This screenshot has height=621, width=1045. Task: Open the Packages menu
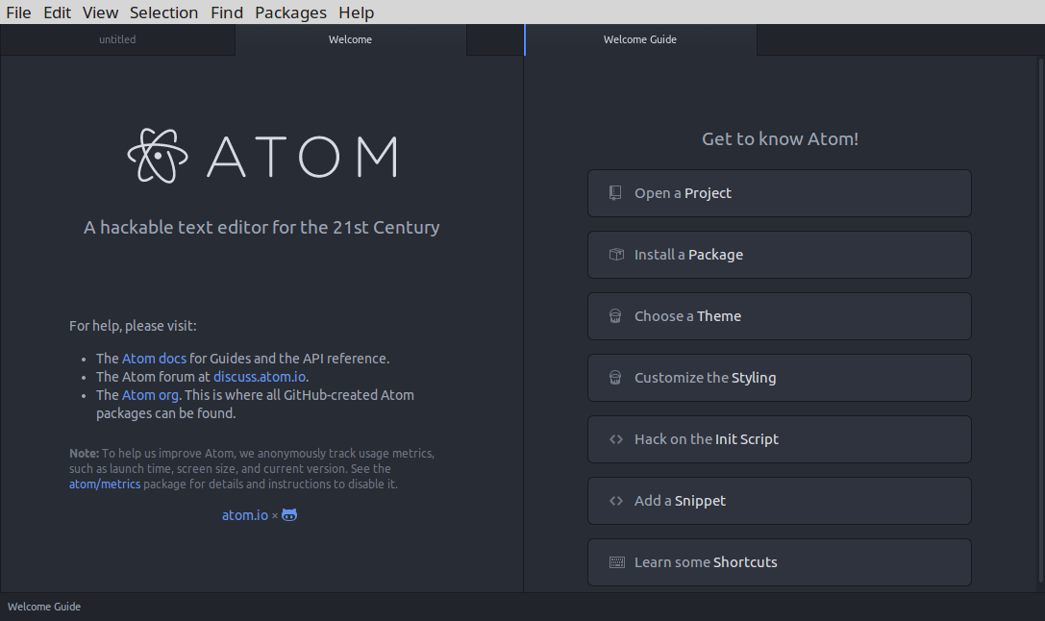[290, 12]
